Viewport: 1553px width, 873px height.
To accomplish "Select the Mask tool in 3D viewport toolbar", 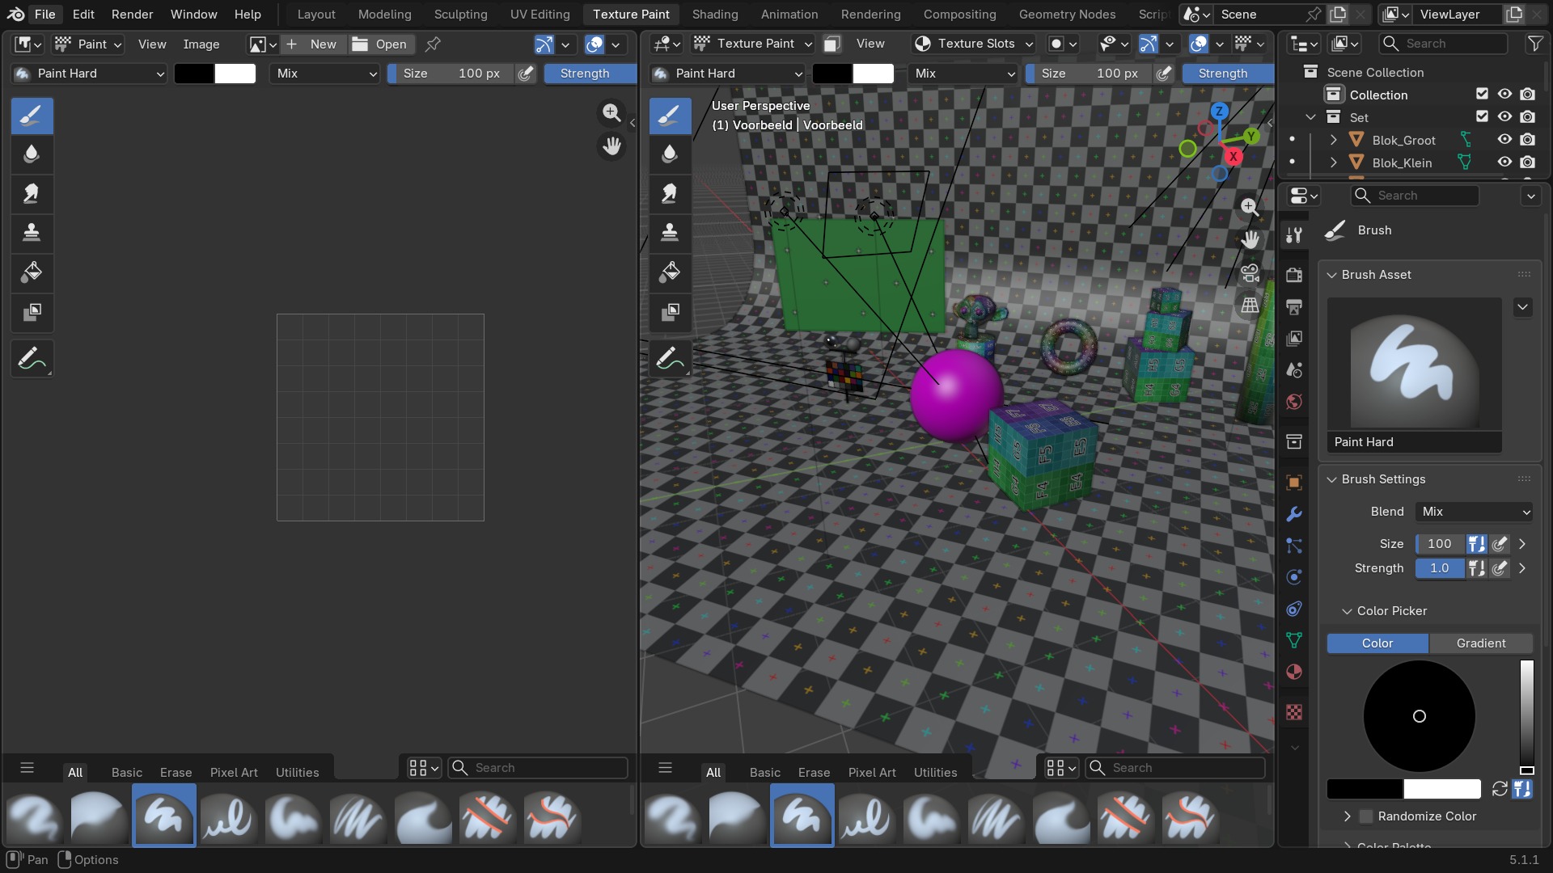I will tap(670, 311).
